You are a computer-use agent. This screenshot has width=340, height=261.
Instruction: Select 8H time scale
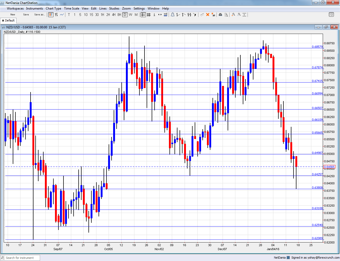(x=119, y=15)
